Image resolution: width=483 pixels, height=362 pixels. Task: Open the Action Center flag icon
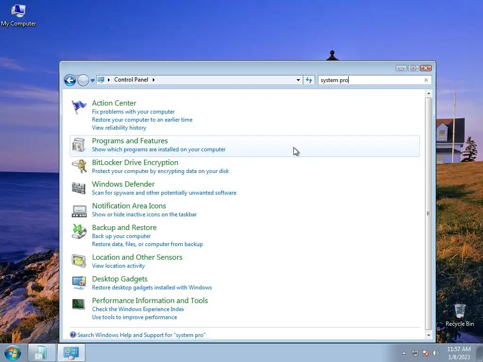tap(79, 107)
